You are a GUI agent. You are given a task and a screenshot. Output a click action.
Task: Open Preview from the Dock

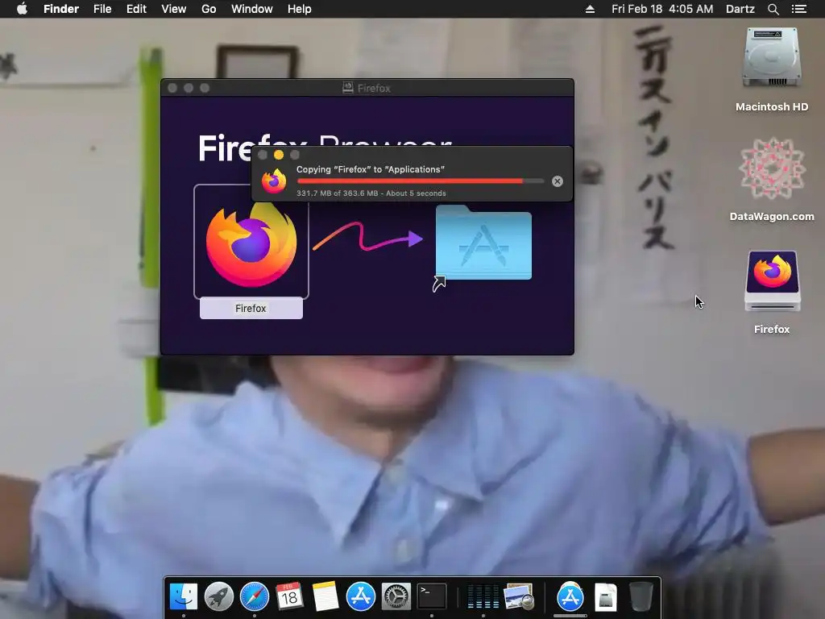tap(518, 597)
